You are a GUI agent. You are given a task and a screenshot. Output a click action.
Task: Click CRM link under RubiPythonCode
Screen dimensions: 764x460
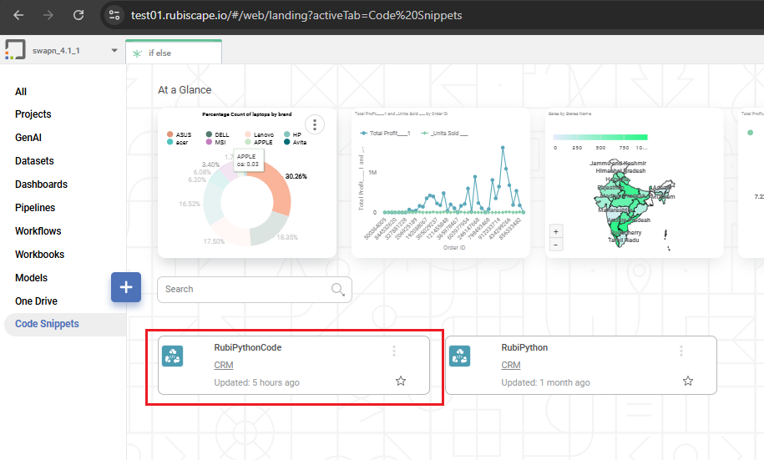pos(224,365)
